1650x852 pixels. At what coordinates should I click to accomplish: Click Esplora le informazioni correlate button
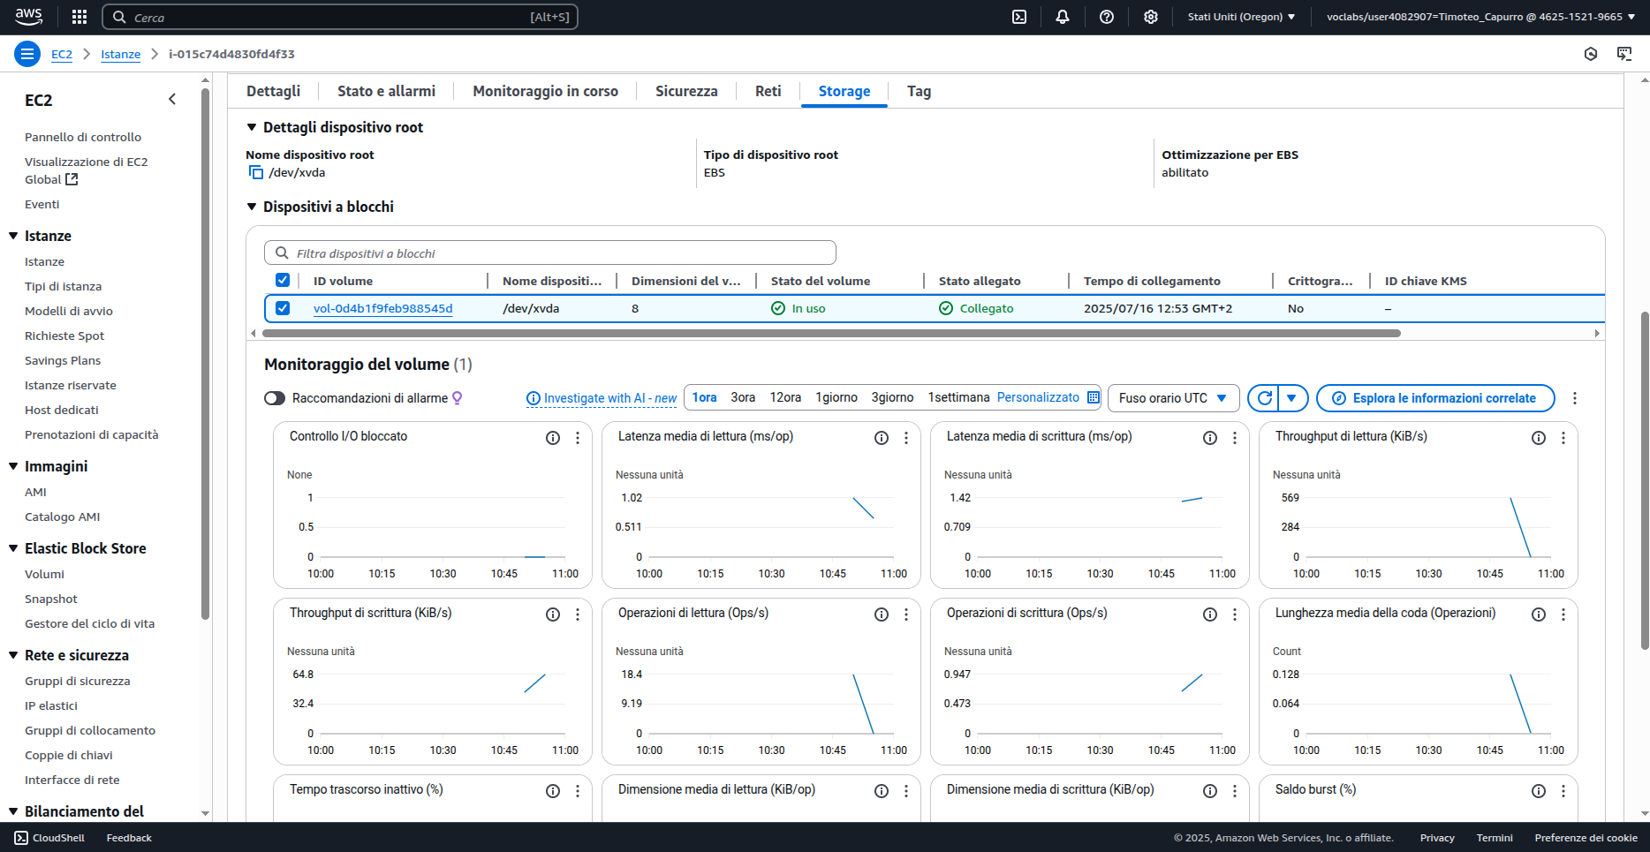coord(1435,398)
